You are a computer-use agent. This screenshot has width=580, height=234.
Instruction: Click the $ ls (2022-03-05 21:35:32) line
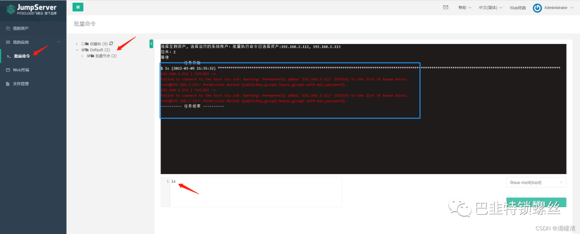tap(189, 69)
